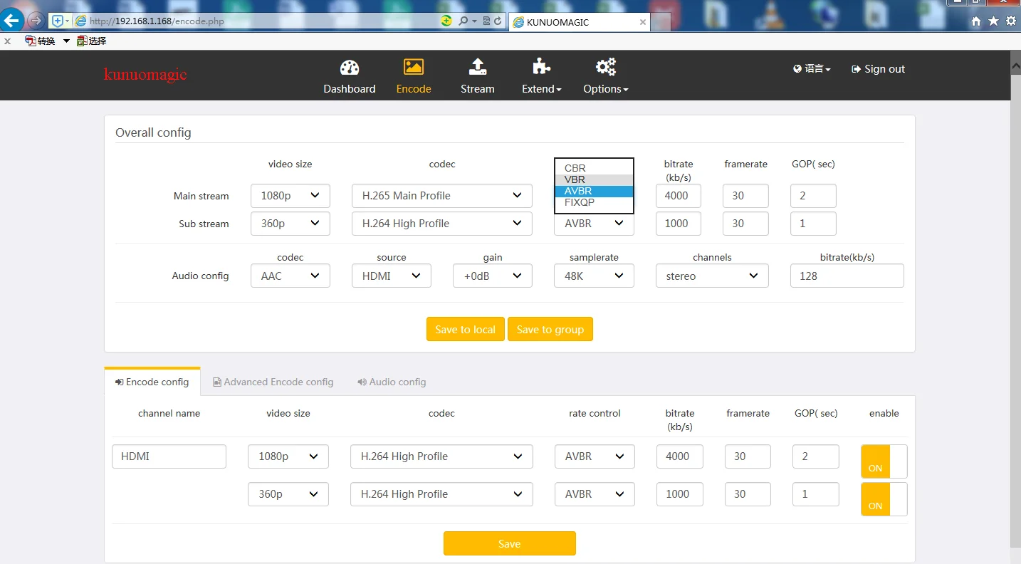Open the 转换 dropdown arrow

pos(66,41)
